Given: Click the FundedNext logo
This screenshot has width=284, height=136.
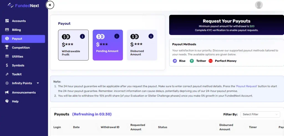Looking at the screenshot, I should pos(23,6).
